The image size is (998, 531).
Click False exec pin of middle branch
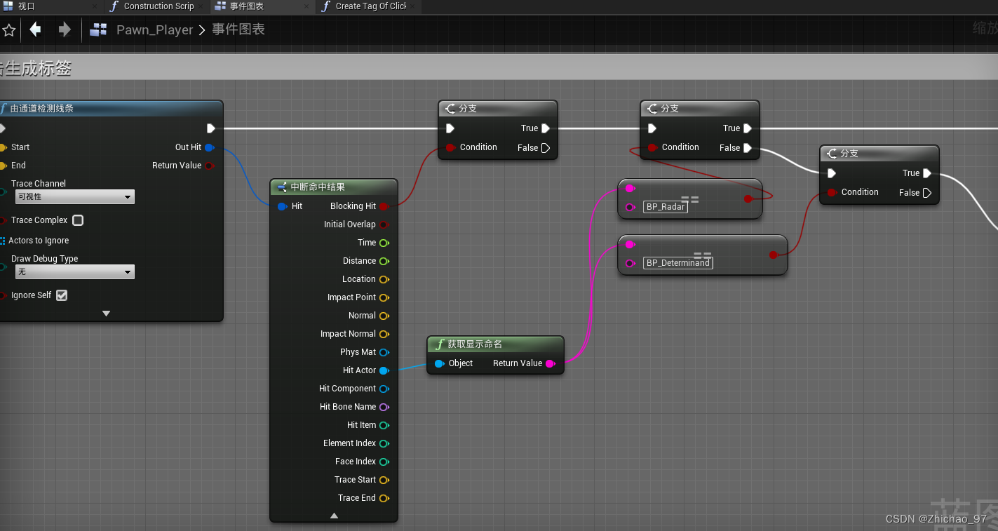tap(748, 148)
